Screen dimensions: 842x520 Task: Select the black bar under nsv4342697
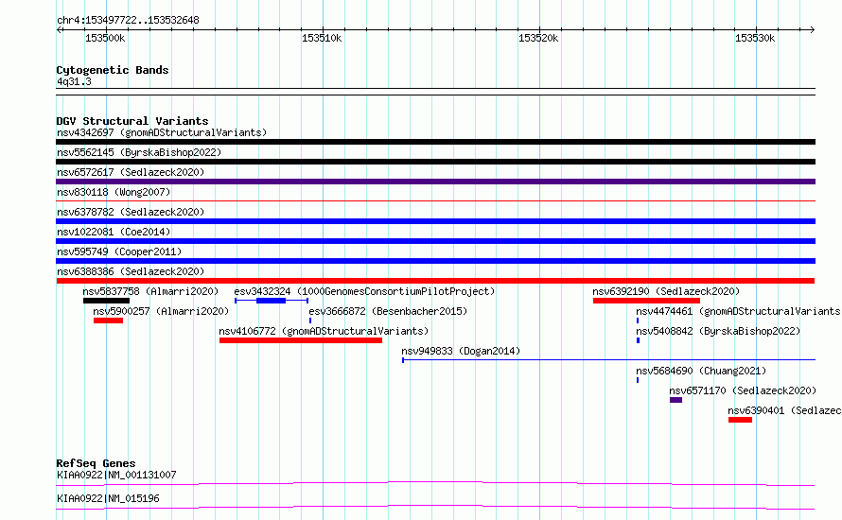[435, 142]
